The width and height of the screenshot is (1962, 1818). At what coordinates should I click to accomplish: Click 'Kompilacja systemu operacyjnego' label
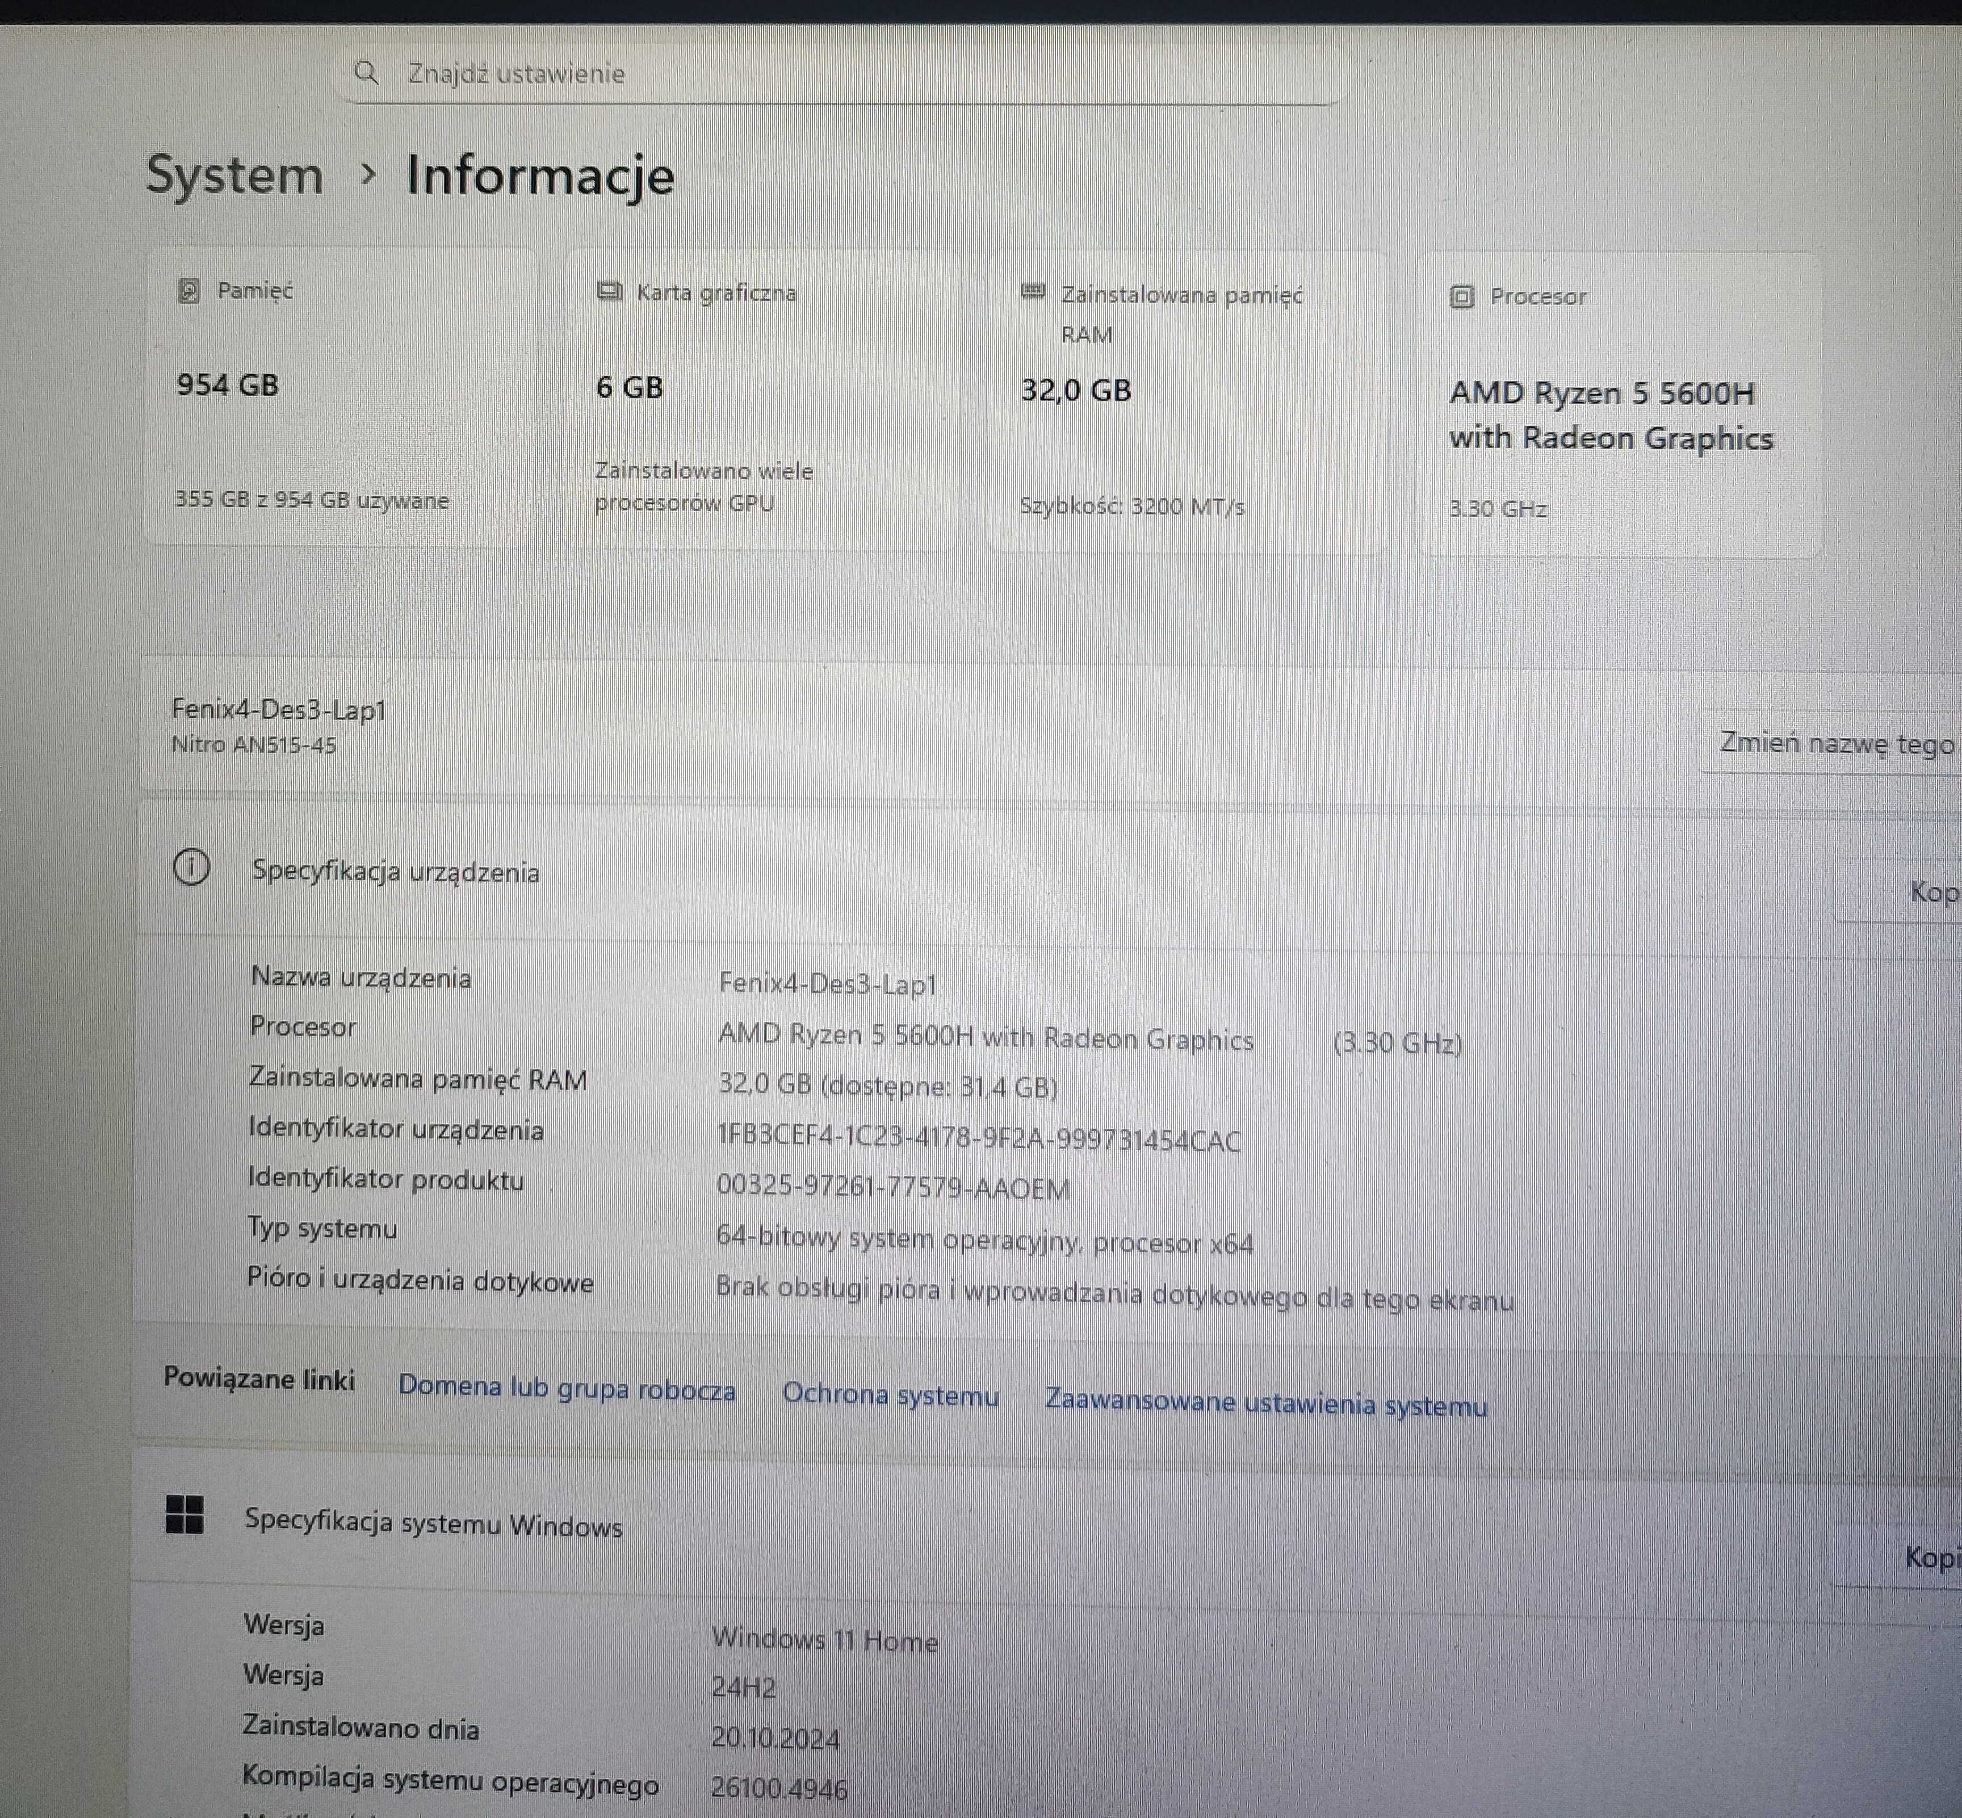[x=450, y=1781]
